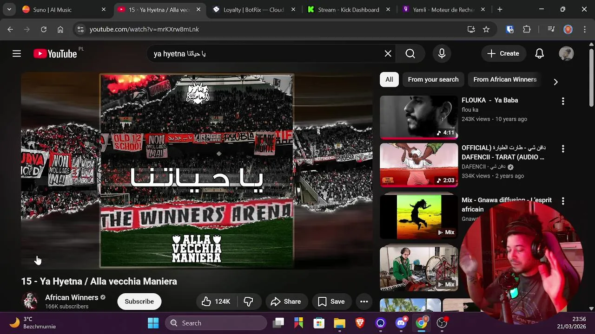Open Microsoft Store from taskbar
This screenshot has width=595, height=334.
319,323
